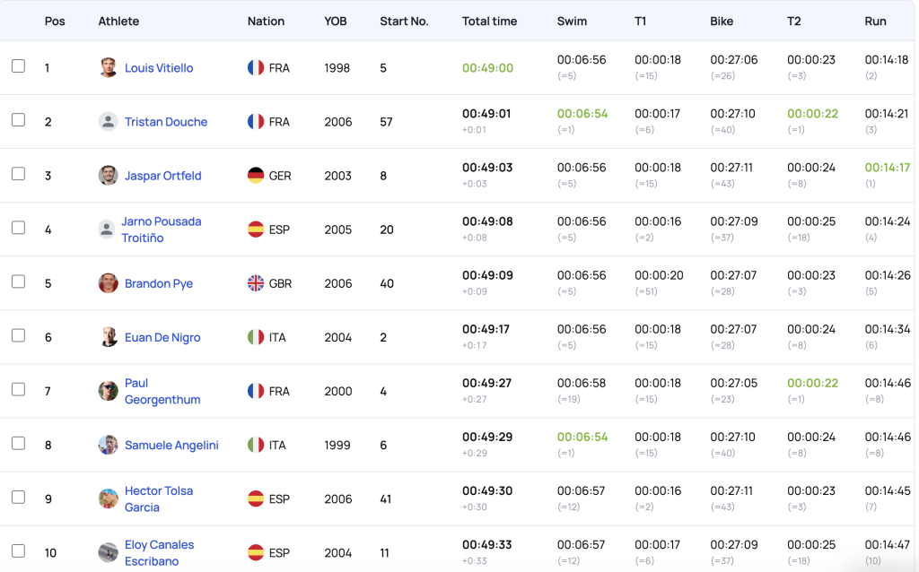
Task: Click the Nation column header
Action: [x=266, y=21]
